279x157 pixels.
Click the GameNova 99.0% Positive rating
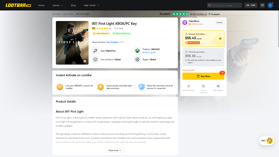[196, 24]
